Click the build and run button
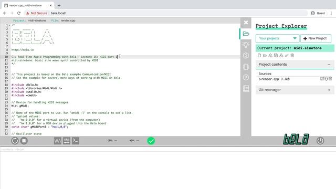Screen dimensions: 336x189 pos(15,141)
